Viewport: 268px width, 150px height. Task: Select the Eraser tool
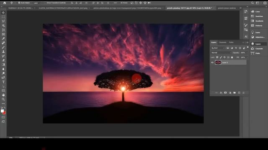pyautogui.click(x=3, y=60)
